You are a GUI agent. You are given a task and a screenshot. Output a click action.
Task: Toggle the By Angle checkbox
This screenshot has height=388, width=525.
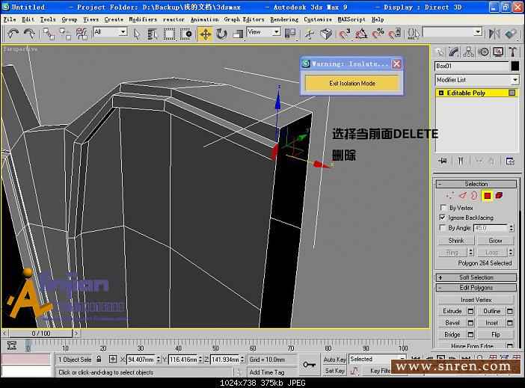tap(443, 228)
